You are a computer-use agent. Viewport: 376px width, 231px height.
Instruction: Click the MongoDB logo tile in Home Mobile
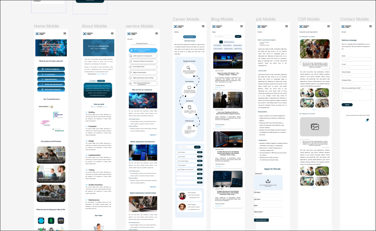(x=51, y=221)
